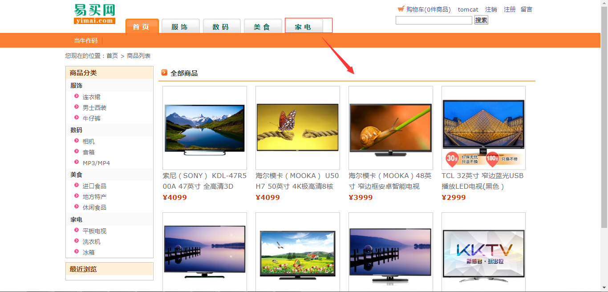
Task: Open the 洗衣机 category
Action: coord(92,242)
